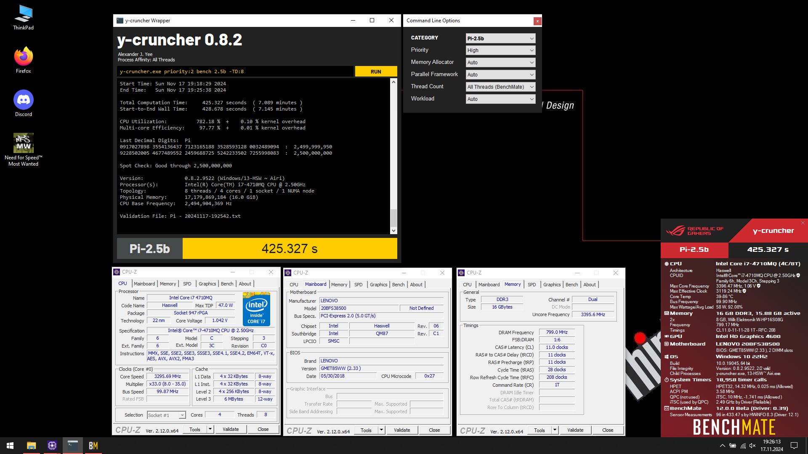Open SPD tab in first CPU-Z window
Screen dimensions: 808x454
point(187,284)
